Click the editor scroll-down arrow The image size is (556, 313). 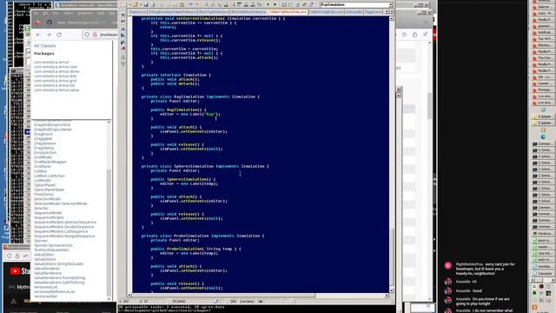[x=392, y=290]
